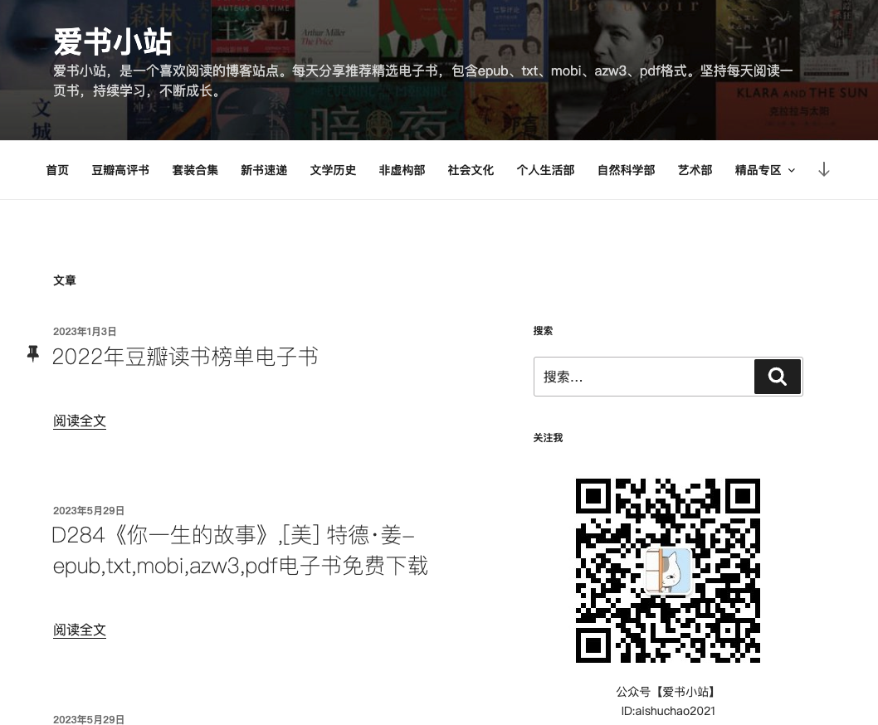Click the 2023年1月3日 post date
The height and width of the screenshot is (725, 878).
pos(85,332)
